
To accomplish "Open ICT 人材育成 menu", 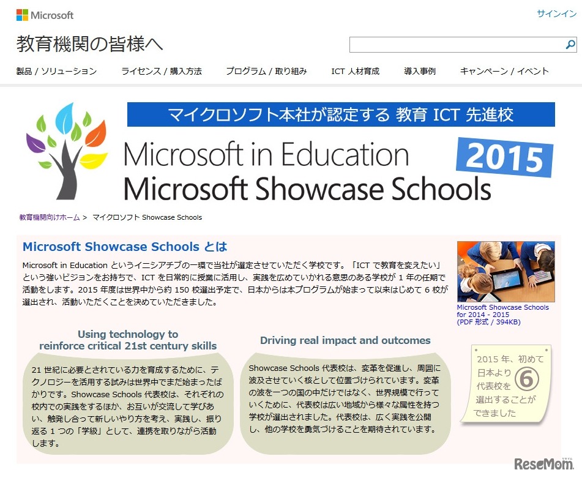I will point(355,71).
